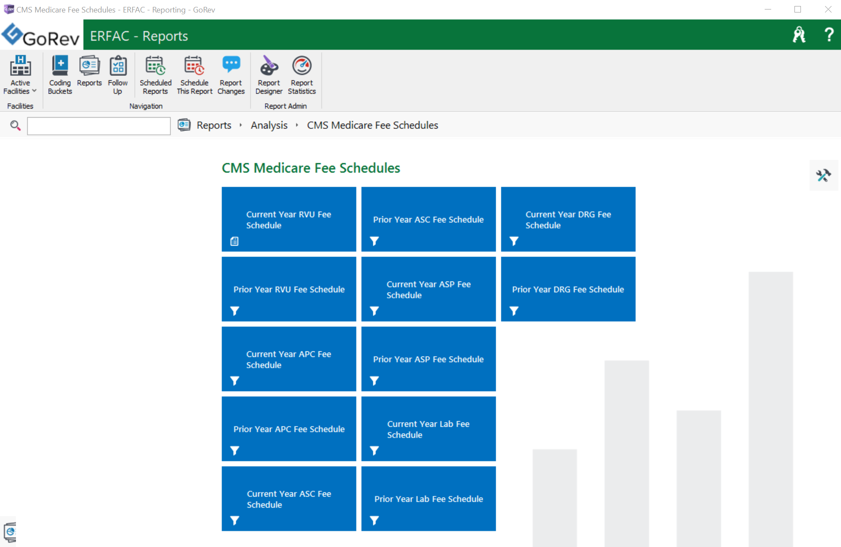Click the user keys icon in header
This screenshot has width=841, height=547.
(799, 35)
